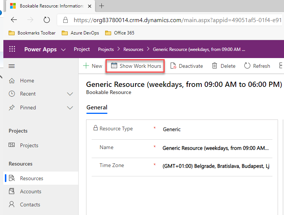Click the New record button
Screen dimensions: 284x215
coord(92,66)
